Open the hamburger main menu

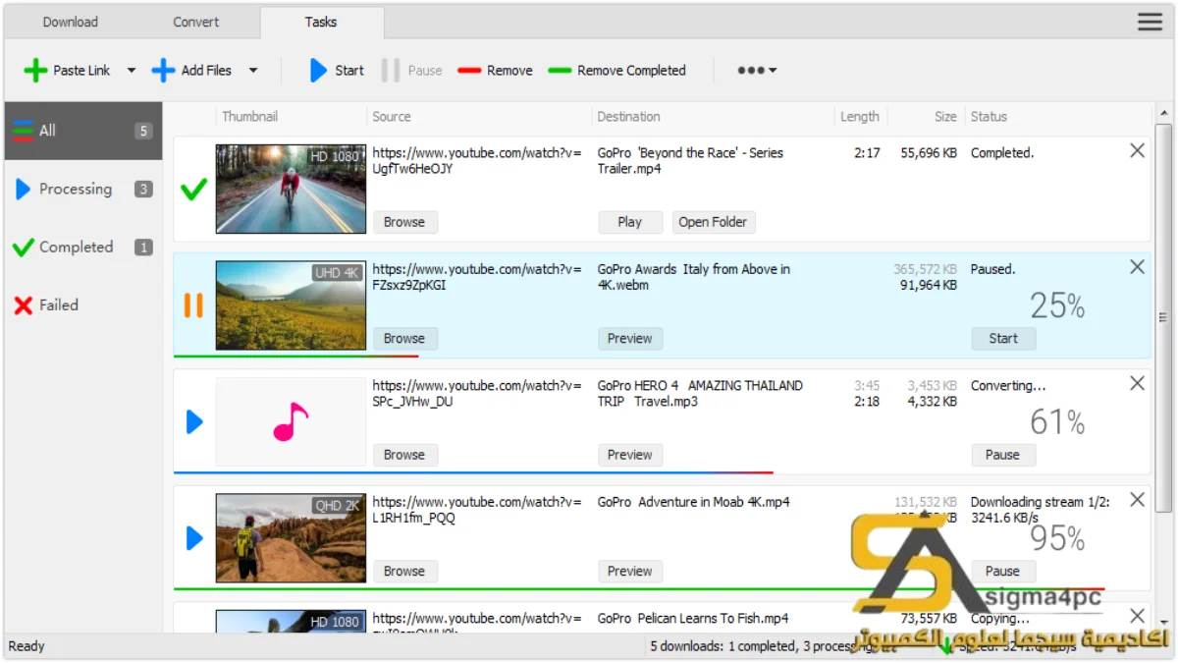[x=1150, y=22]
